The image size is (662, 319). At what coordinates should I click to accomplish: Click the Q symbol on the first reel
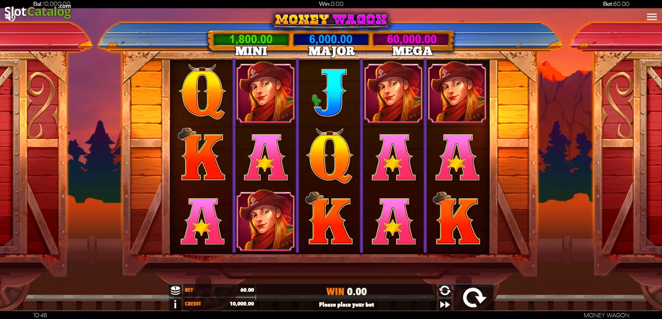pos(202,92)
